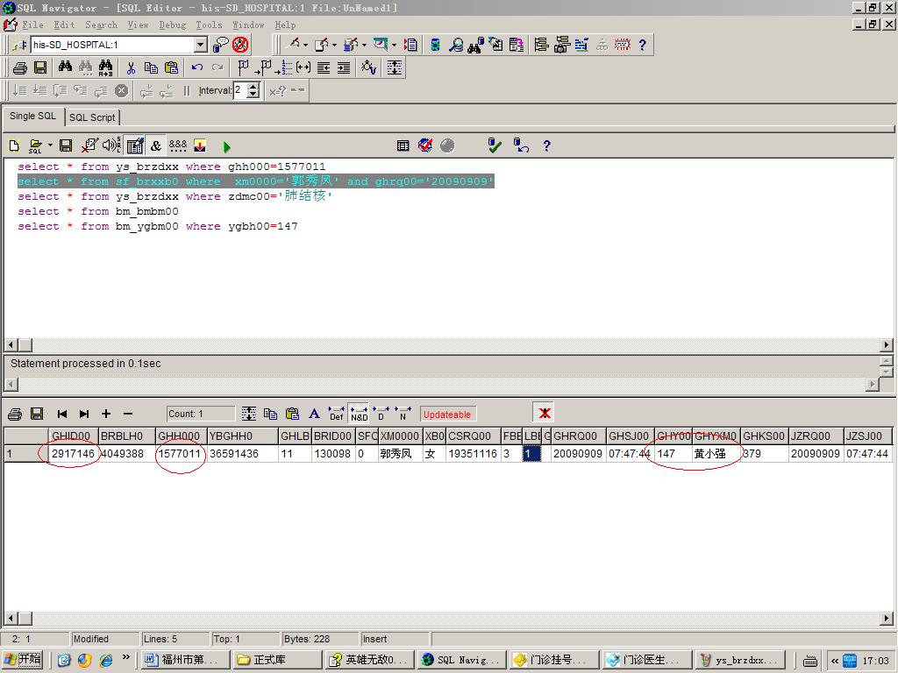898x673 pixels.
Task: Run the SQL with the green Execute arrow
Action: pyautogui.click(x=227, y=147)
